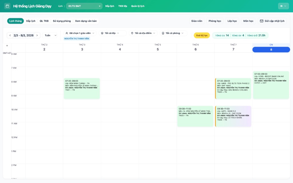The image size is (293, 183).
Task: Open the HT60 Boost Band Online Sunday class
Action: [271, 85]
